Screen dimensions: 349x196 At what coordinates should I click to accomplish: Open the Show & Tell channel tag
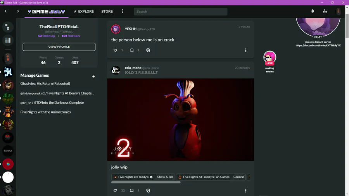pos(165,177)
